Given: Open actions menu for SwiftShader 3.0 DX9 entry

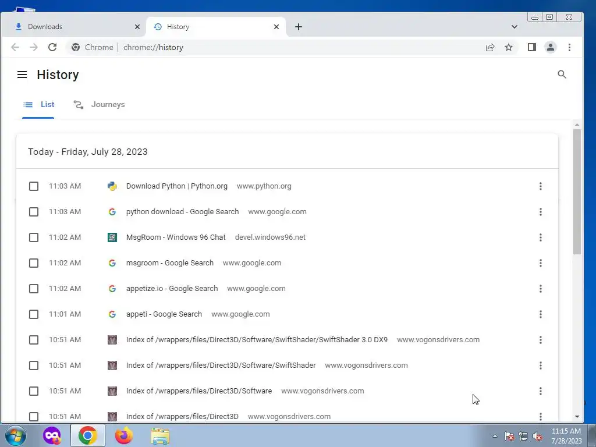Looking at the screenshot, I should tap(541, 340).
